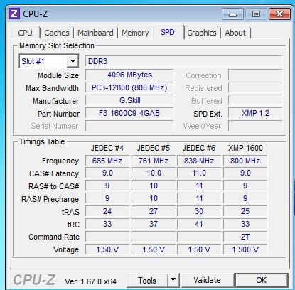Open the CPU tab
Viewport: 295px width, 290px height.
click(25, 33)
